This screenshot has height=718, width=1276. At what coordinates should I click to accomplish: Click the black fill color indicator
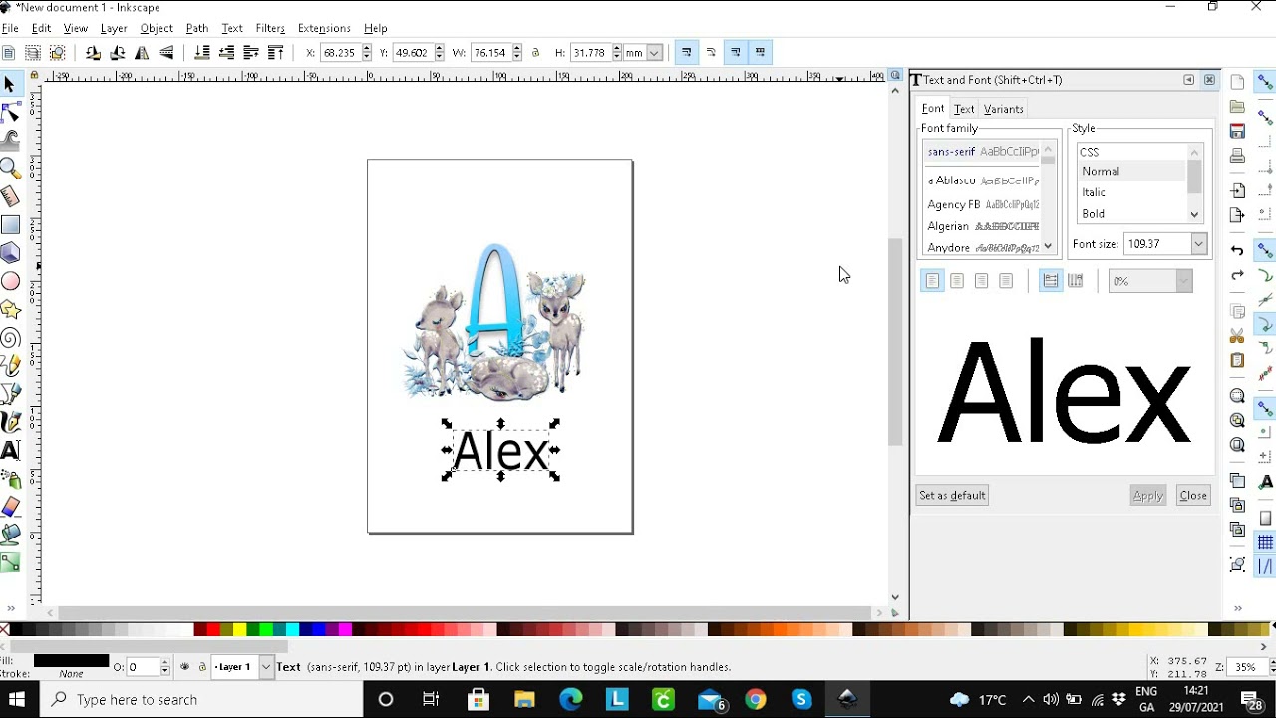(x=71, y=660)
